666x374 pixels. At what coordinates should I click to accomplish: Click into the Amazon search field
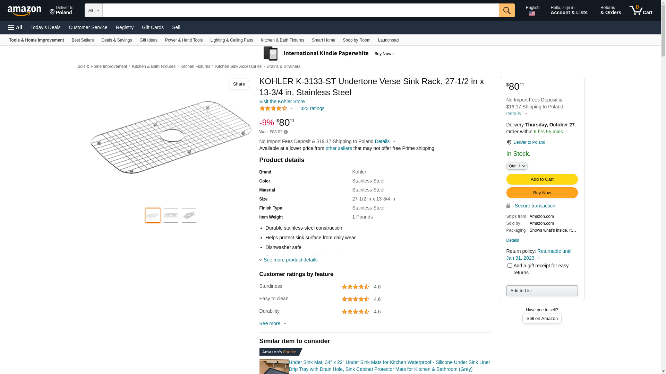(300, 10)
